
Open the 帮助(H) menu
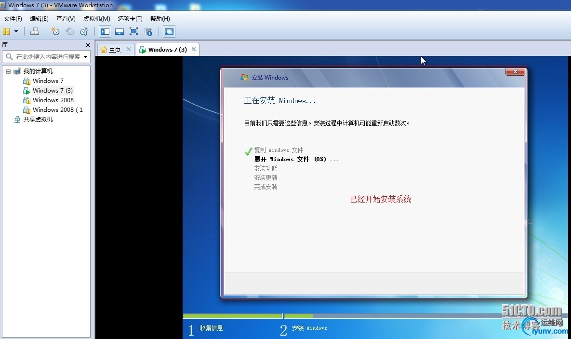(x=160, y=19)
